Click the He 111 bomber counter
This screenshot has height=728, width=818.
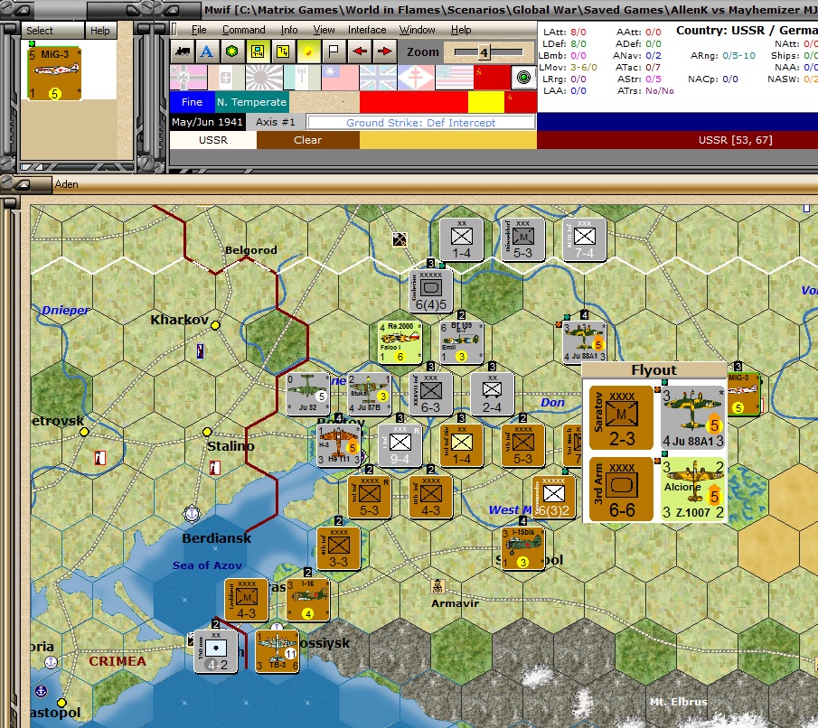point(339,445)
